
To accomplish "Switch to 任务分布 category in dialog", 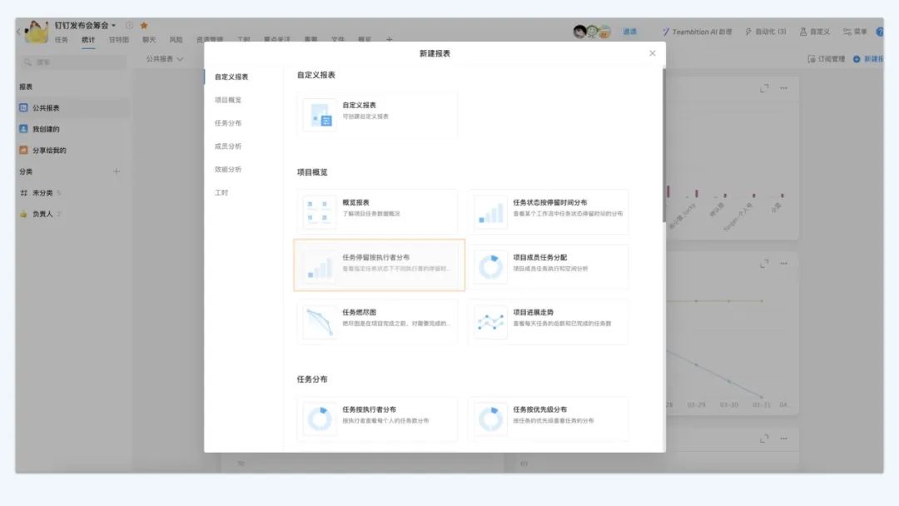I will coord(227,123).
